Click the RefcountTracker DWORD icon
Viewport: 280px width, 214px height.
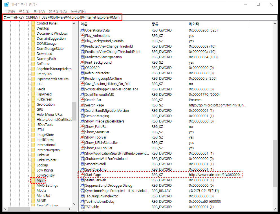(x=82, y=73)
